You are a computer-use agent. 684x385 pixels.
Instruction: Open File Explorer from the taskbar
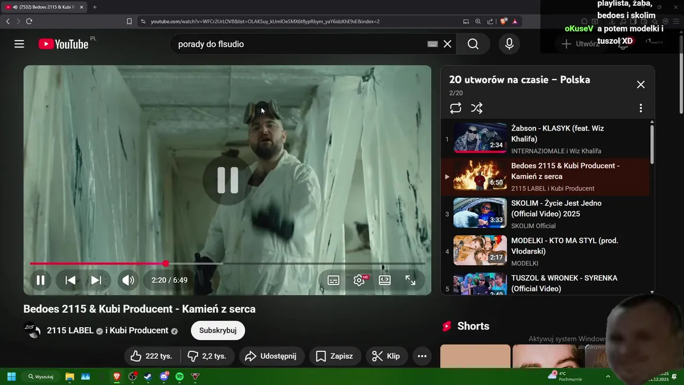[69, 376]
